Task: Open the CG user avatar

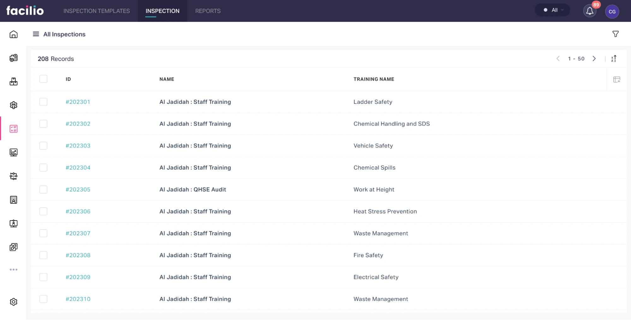Action: pos(612,12)
